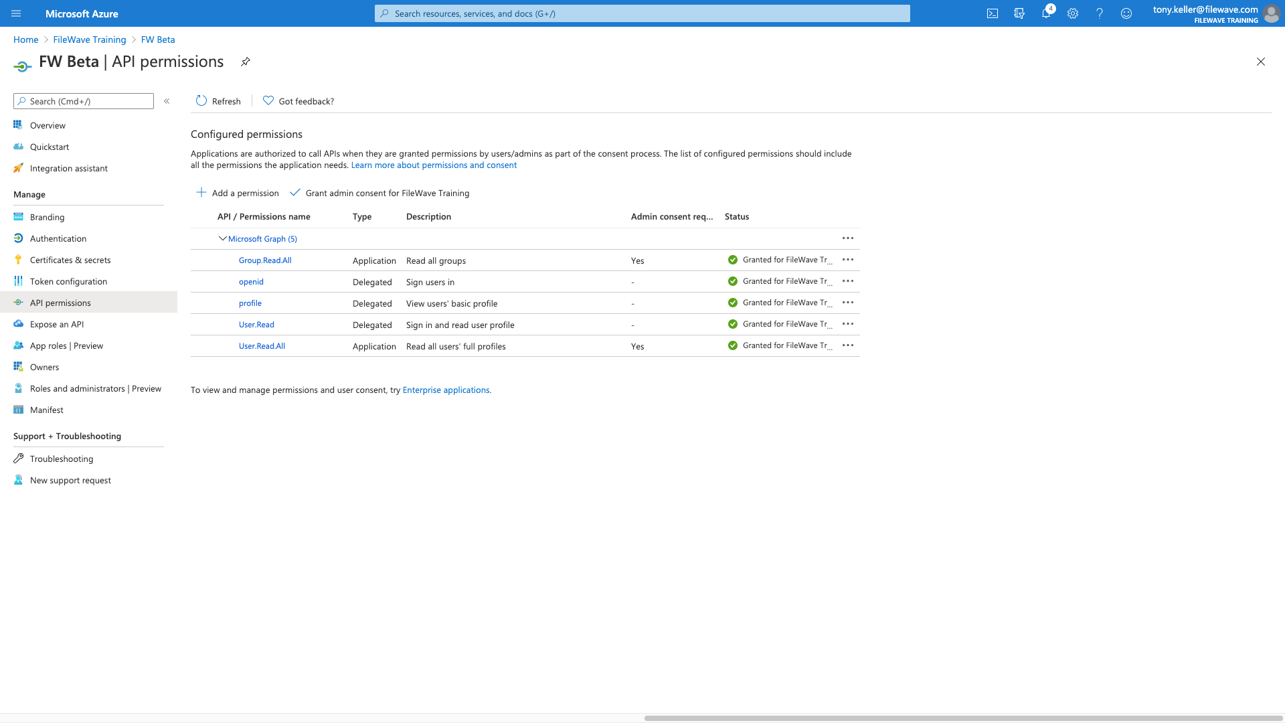Click Add a permission
The image size is (1285, 723).
point(238,193)
